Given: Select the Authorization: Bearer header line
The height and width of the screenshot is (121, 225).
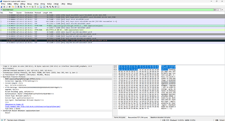Looking at the screenshot, I should 29,94.
